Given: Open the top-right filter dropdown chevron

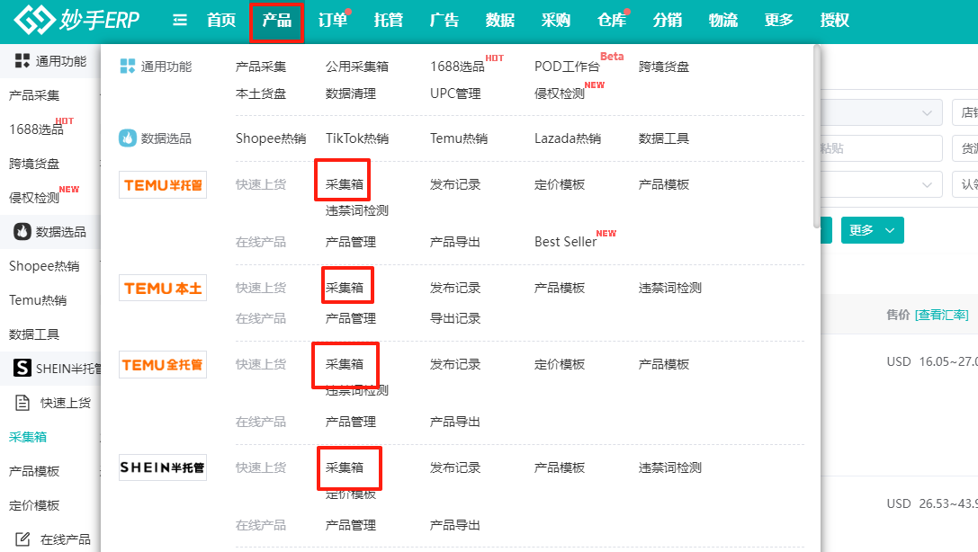Looking at the screenshot, I should 927,113.
